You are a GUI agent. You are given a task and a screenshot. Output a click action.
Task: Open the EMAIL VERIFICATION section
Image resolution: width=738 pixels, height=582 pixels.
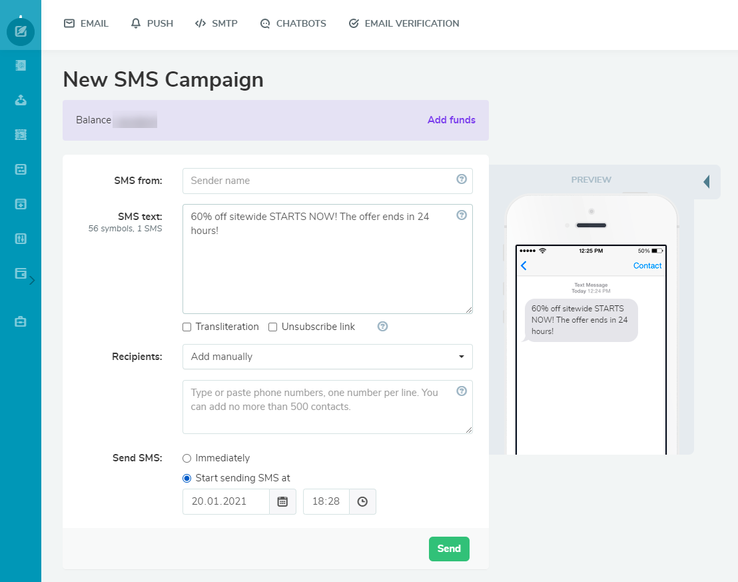[404, 23]
